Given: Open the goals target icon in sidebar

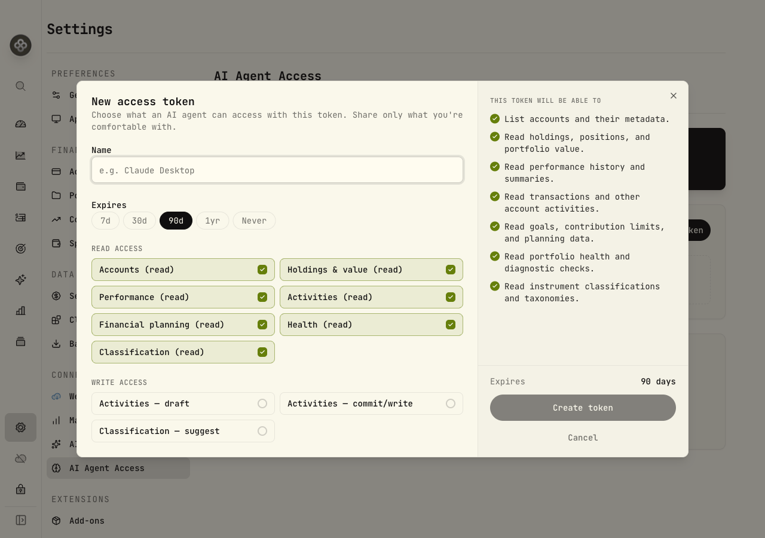Looking at the screenshot, I should (20, 248).
